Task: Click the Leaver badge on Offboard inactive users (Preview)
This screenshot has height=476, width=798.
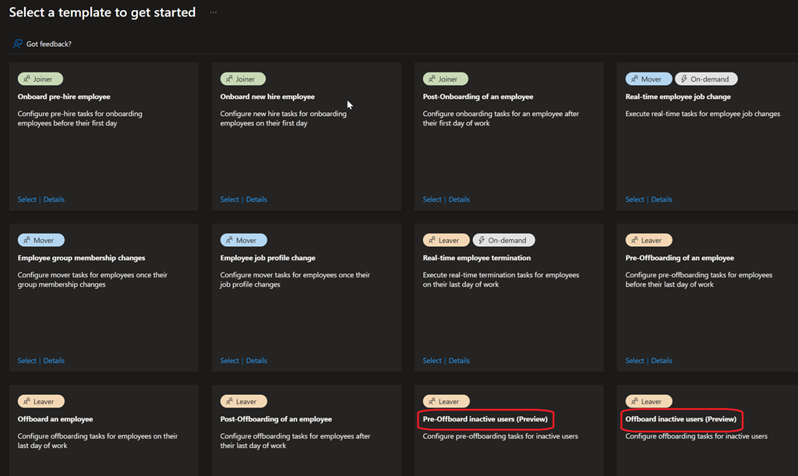Action: coord(648,400)
